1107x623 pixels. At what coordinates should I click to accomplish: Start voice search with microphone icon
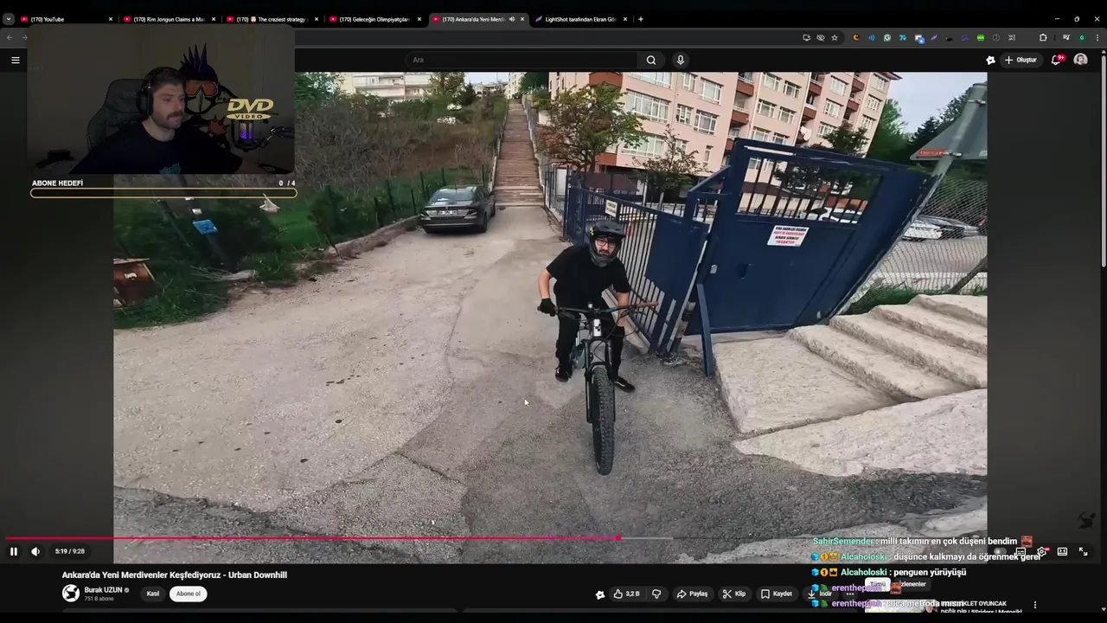pyautogui.click(x=681, y=60)
